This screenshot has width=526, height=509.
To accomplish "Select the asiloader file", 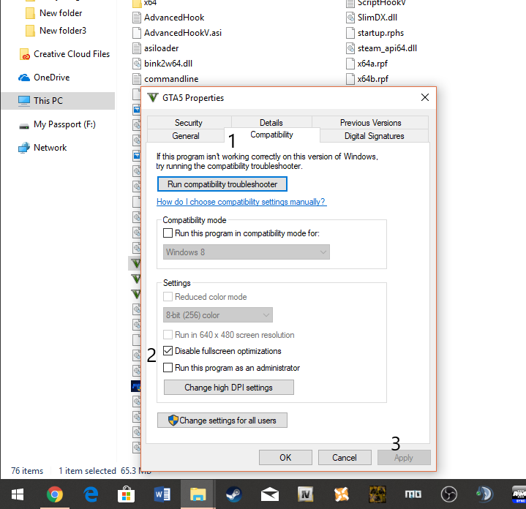I will [x=156, y=48].
